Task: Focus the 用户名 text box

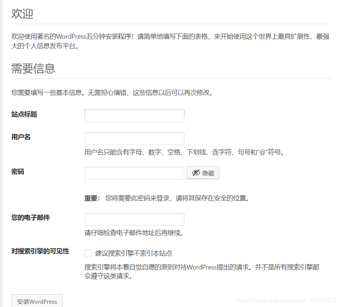Action: pos(134,139)
